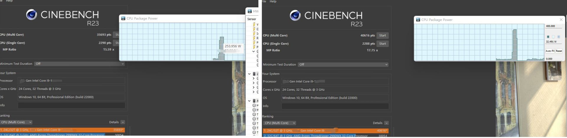Click the HWiNFO icon in right graph title bar
567x138 pixels.
click(x=418, y=20)
